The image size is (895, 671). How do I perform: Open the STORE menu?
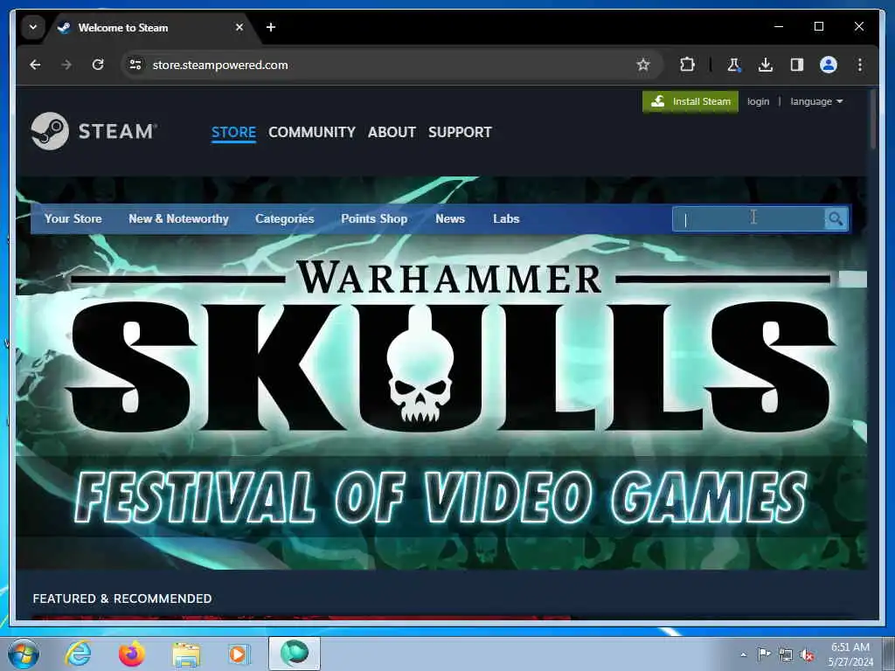233,133
